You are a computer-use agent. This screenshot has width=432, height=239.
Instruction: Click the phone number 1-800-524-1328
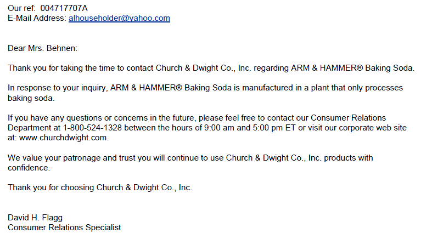[x=92, y=128]
